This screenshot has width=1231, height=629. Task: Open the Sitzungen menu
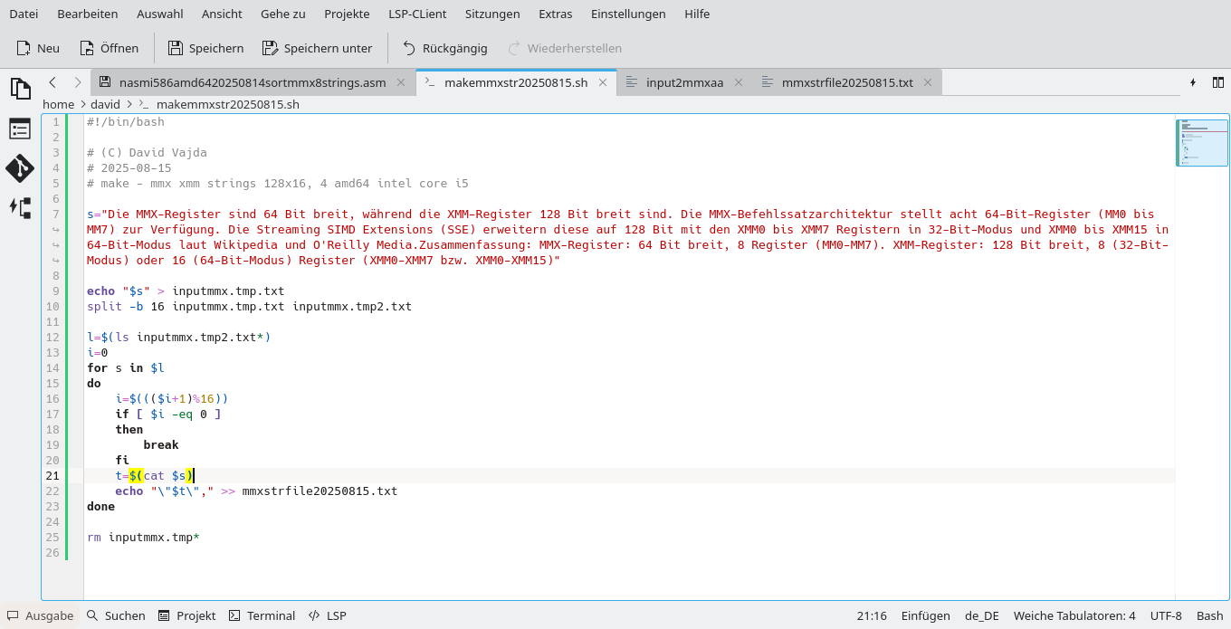click(x=492, y=14)
